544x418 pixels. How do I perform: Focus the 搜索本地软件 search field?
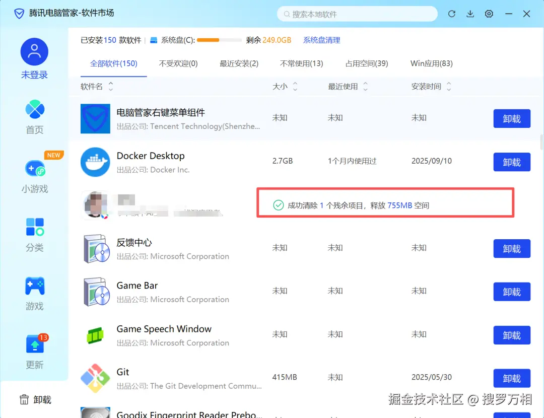[x=357, y=14]
